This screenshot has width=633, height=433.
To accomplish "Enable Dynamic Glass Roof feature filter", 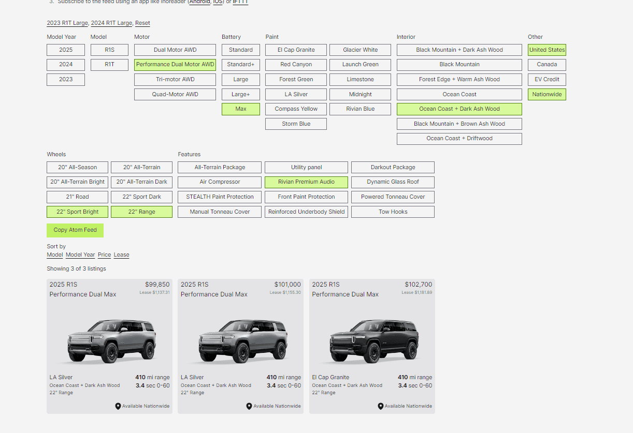I will [x=393, y=182].
